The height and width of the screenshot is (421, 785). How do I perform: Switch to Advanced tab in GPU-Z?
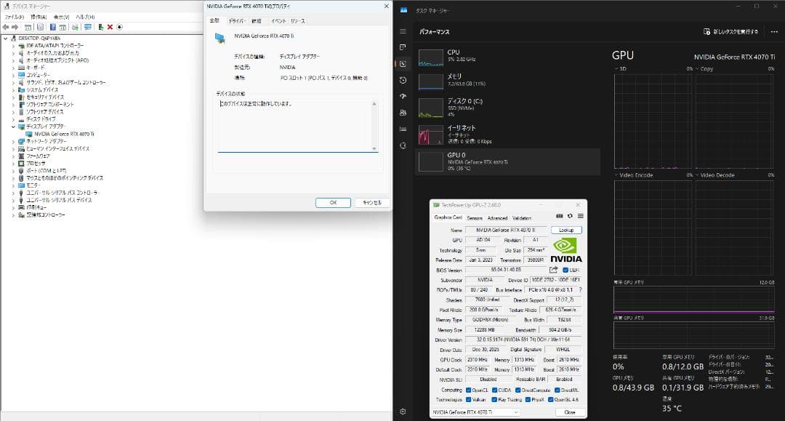497,218
